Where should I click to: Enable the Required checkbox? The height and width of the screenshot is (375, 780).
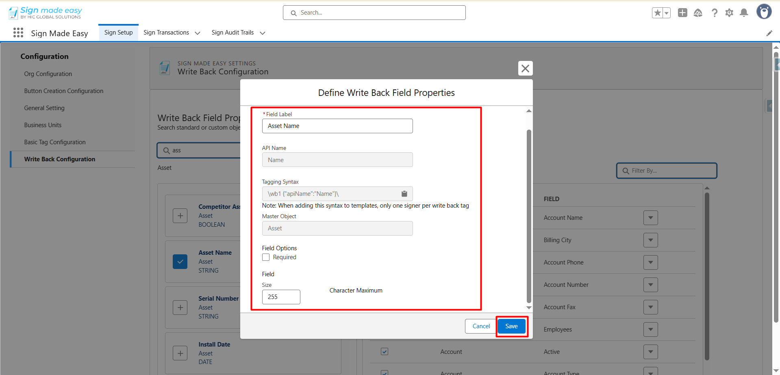266,257
